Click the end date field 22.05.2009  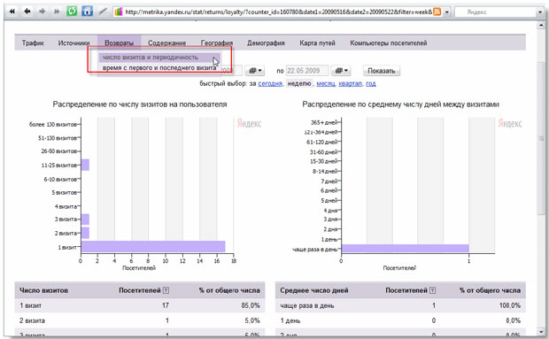pos(307,71)
